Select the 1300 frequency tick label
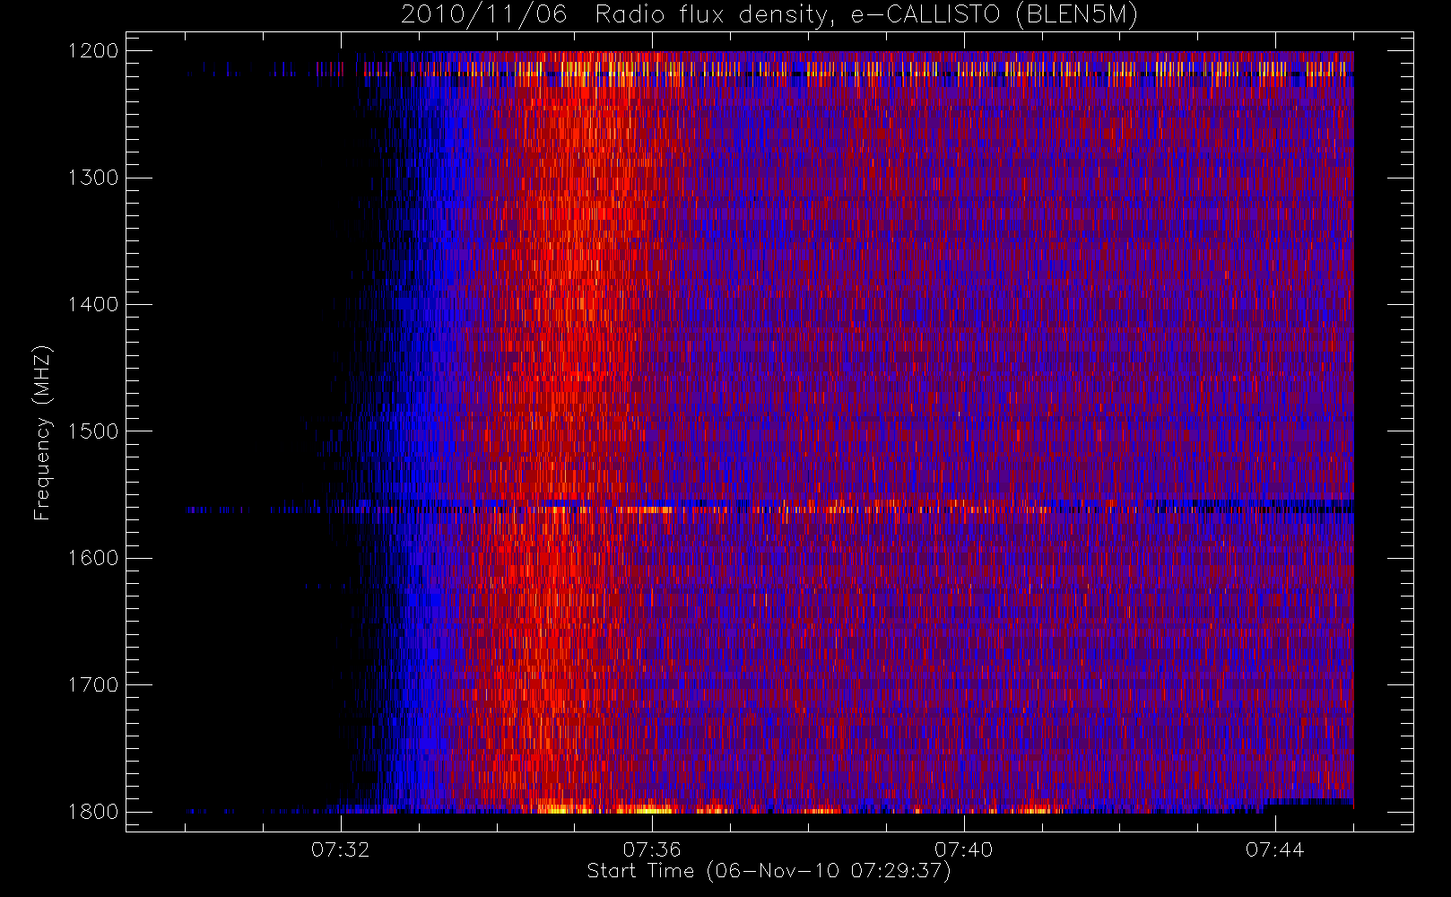This screenshot has height=897, width=1451. pyautogui.click(x=93, y=178)
